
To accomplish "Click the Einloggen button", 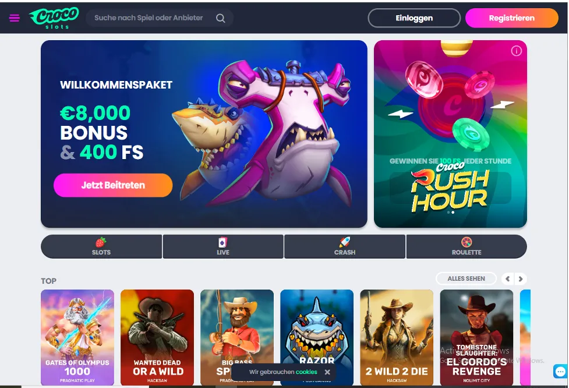I will [414, 18].
